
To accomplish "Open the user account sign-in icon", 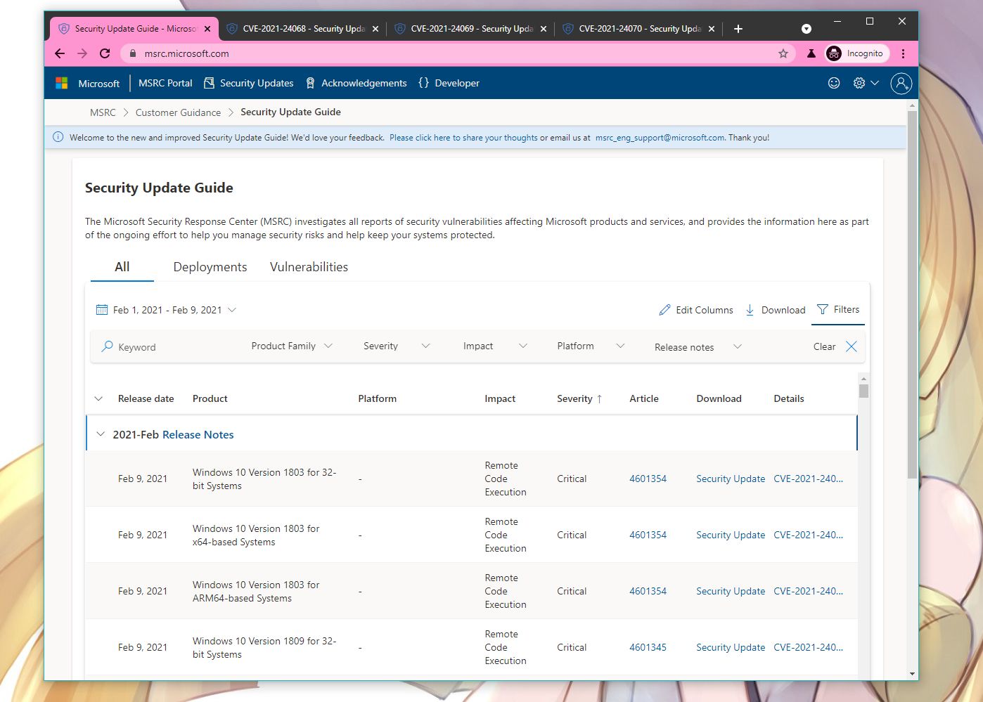I will [x=901, y=83].
